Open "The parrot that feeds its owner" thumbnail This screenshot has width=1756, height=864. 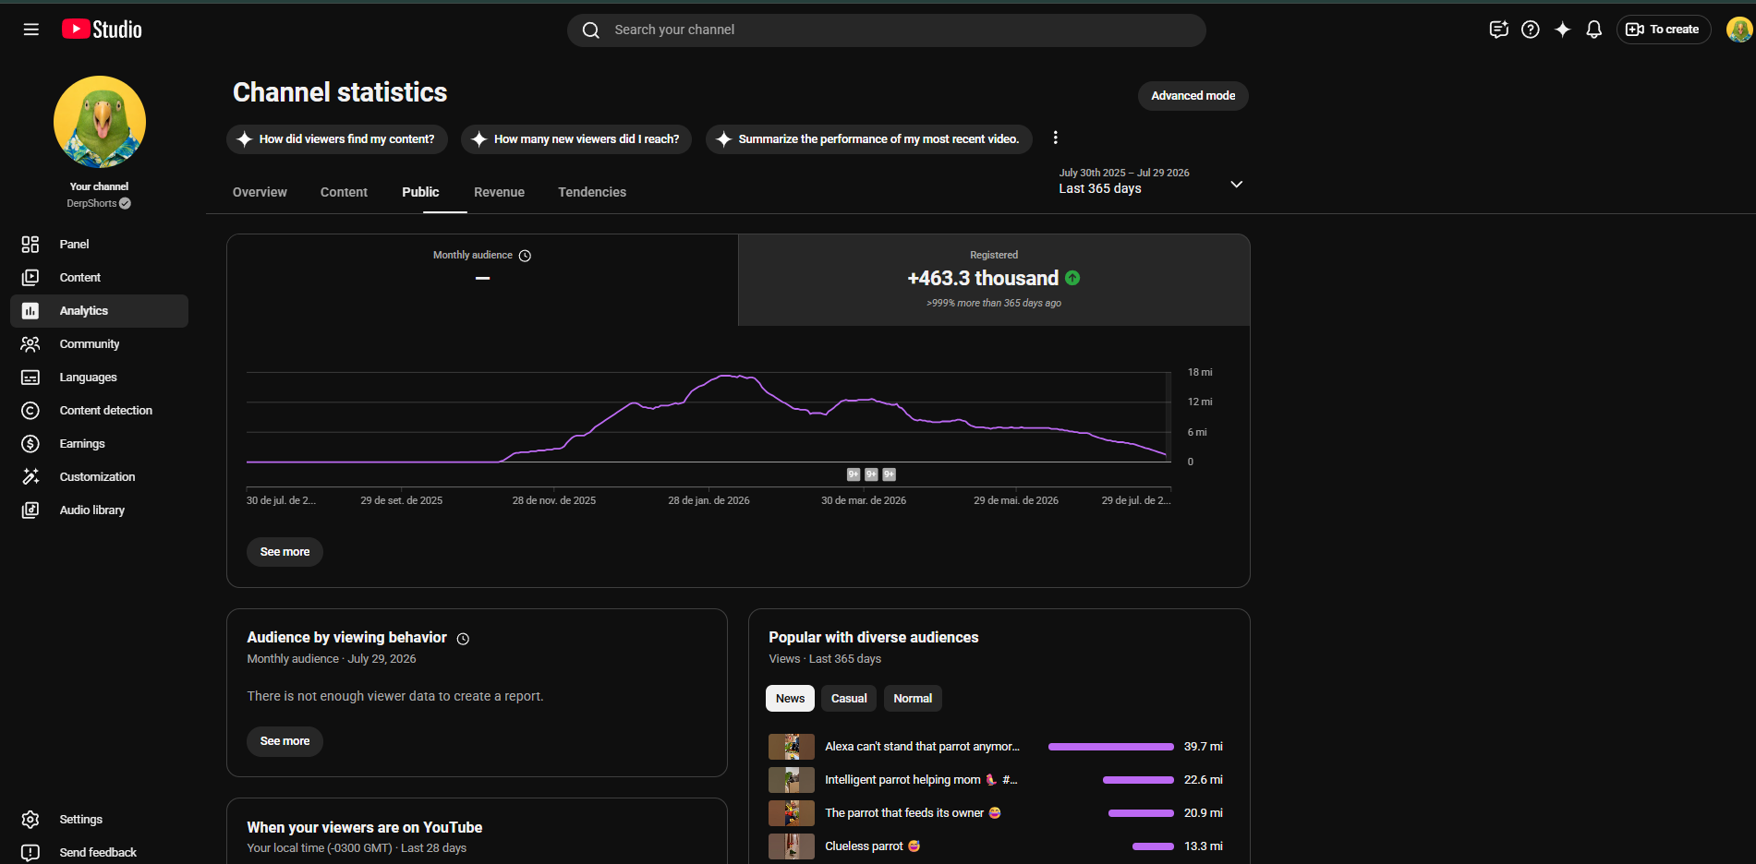point(792,813)
